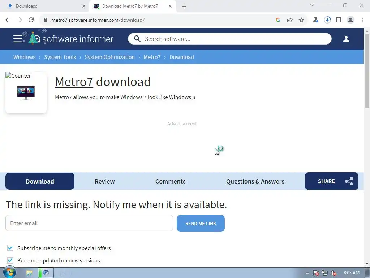Click the SHARE button

pyautogui.click(x=332, y=181)
